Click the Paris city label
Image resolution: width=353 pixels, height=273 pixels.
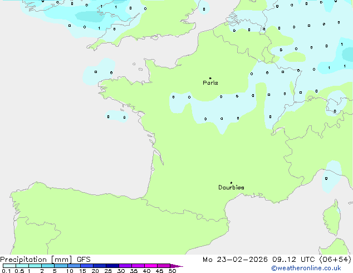pyautogui.click(x=210, y=82)
